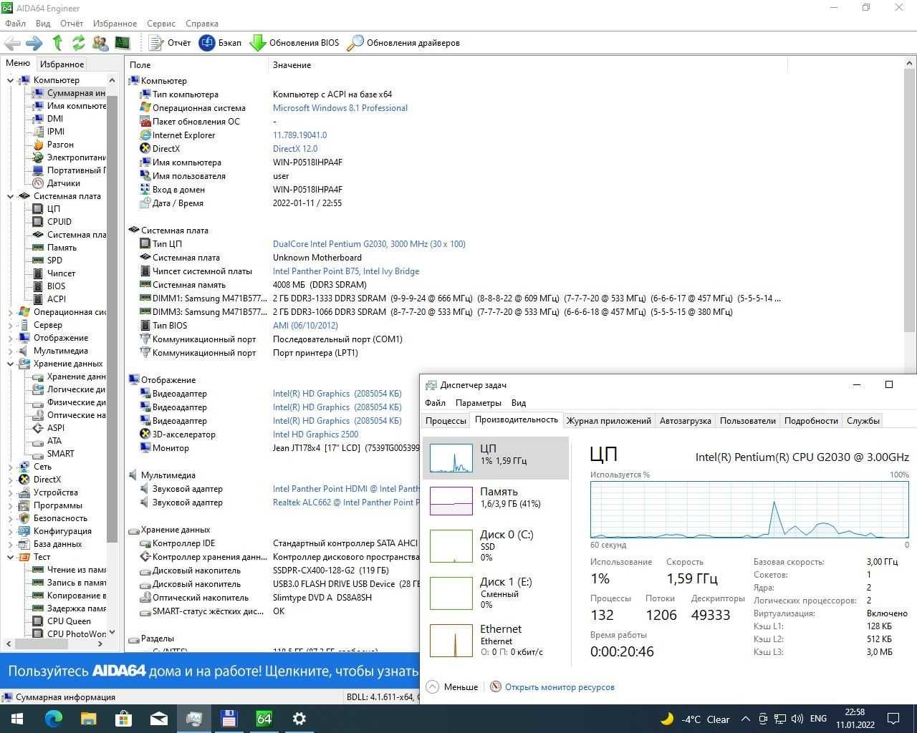
Task: Click Intel Panther Point B75 chipset link
Action: pos(346,271)
